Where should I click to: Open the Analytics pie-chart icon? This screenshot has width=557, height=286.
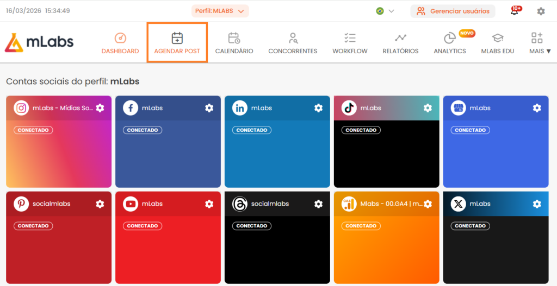[450, 38]
